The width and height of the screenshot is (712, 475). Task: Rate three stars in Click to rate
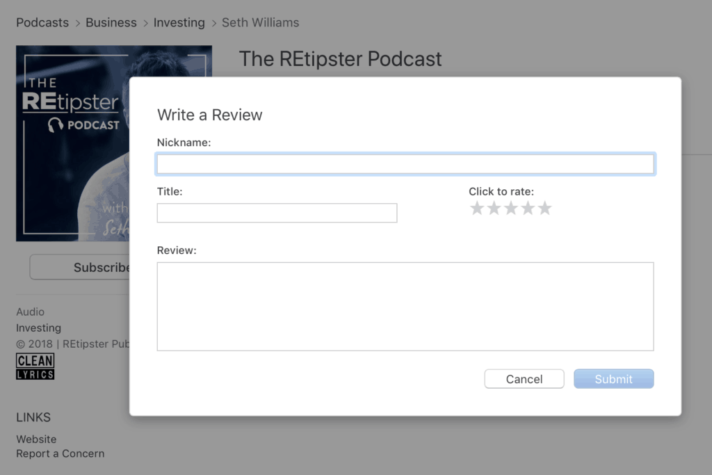coord(511,208)
